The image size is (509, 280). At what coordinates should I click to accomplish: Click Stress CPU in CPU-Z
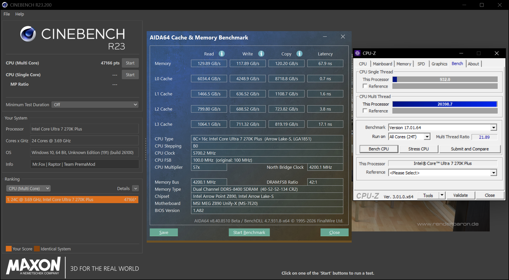[419, 149]
